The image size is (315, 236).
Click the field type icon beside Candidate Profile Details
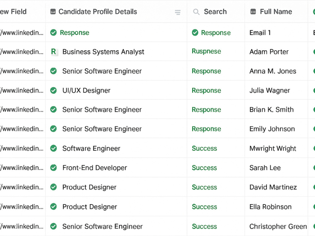pos(53,12)
